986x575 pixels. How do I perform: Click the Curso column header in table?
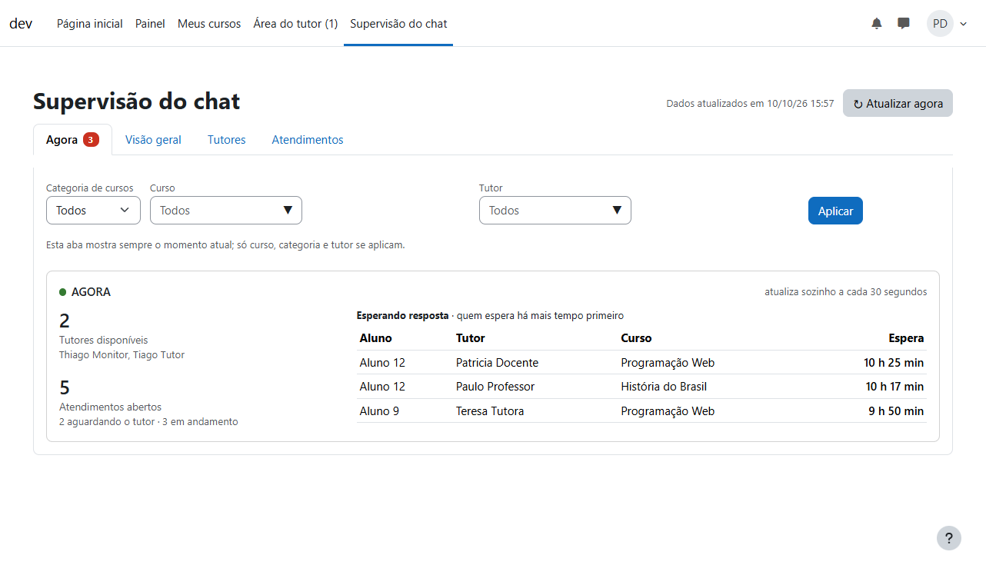(636, 338)
